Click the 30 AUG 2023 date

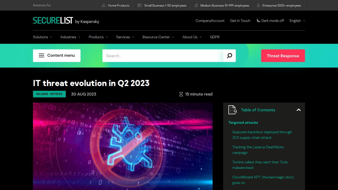coord(83,94)
